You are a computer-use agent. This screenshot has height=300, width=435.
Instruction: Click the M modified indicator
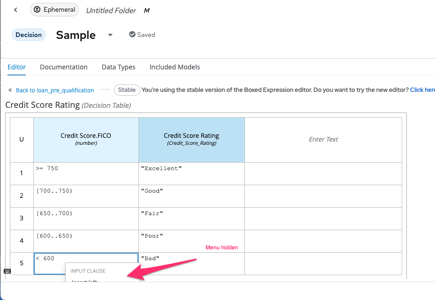(x=146, y=10)
